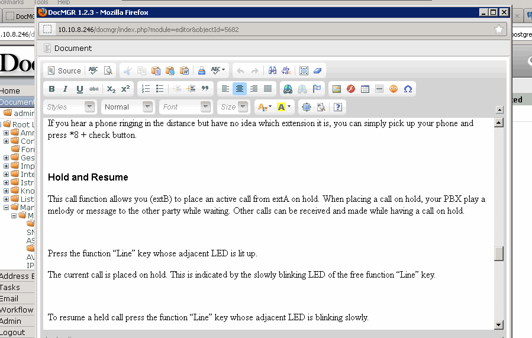Justify the text
This screenshot has height=338, width=532.
point(267,89)
